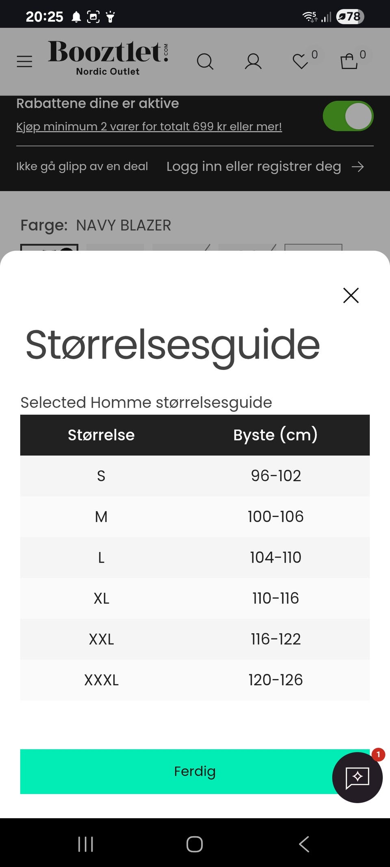Click the Booztlet Nordic Outlet logo
The image size is (390, 867).
(108, 58)
